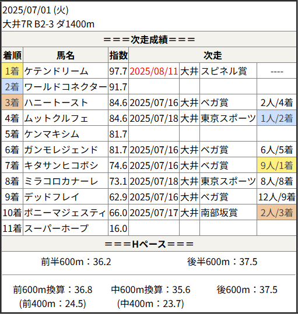
Task: Click the orange 3着 rank cell
Action: (12, 102)
